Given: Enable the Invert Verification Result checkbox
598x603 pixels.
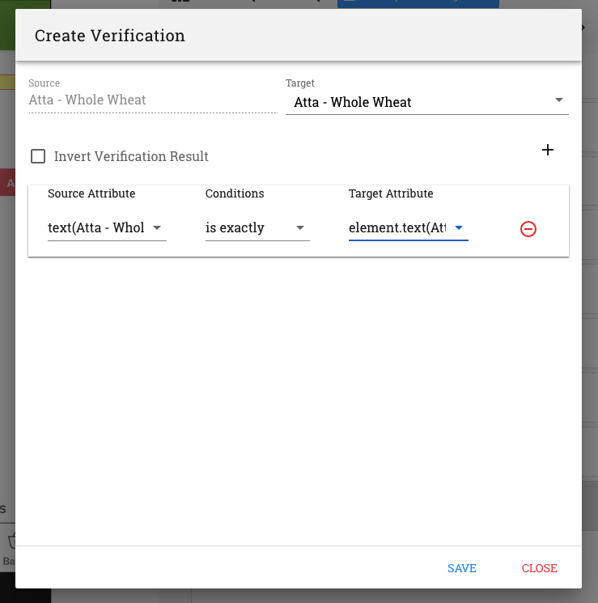Looking at the screenshot, I should (x=38, y=156).
